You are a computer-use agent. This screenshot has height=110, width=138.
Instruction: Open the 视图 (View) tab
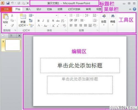[99, 9]
